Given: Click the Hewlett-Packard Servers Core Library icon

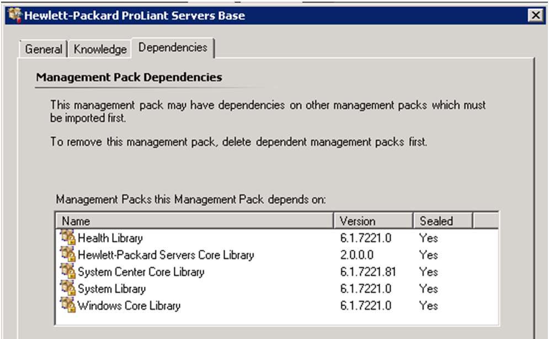Looking at the screenshot, I should (68, 255).
